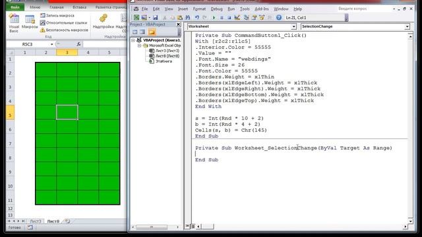Select the Лист3 sheet tab
422x237 pixels.
[35, 221]
